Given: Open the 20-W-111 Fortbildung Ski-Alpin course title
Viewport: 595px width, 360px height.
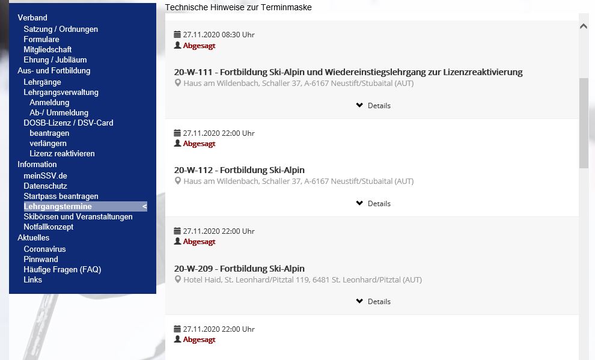Looking at the screenshot, I should (x=348, y=72).
